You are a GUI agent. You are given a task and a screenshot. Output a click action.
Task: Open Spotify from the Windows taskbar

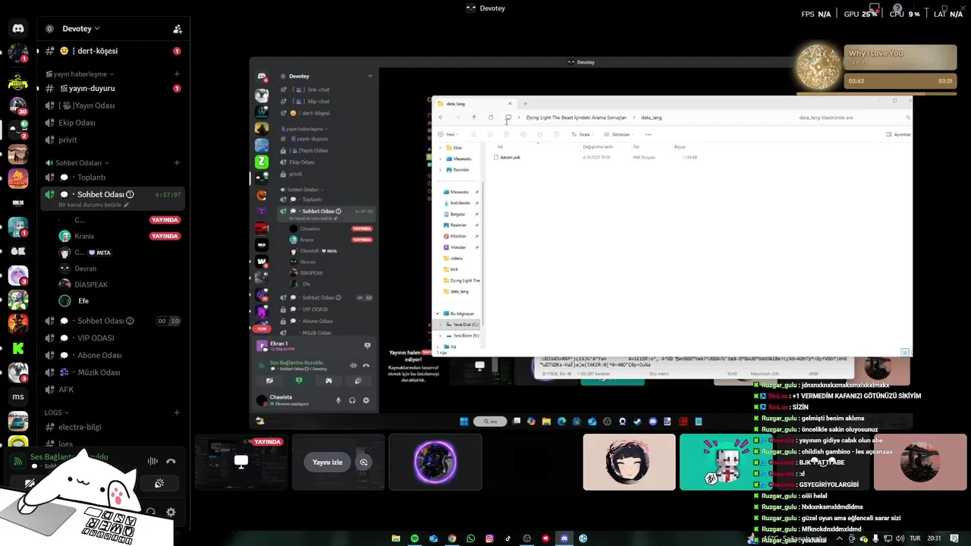tap(415, 538)
